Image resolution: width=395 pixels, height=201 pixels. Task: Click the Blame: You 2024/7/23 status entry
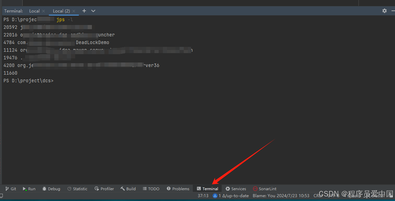click(281, 195)
